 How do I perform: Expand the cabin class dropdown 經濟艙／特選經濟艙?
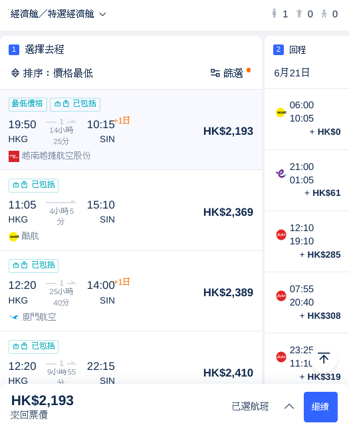pos(58,14)
